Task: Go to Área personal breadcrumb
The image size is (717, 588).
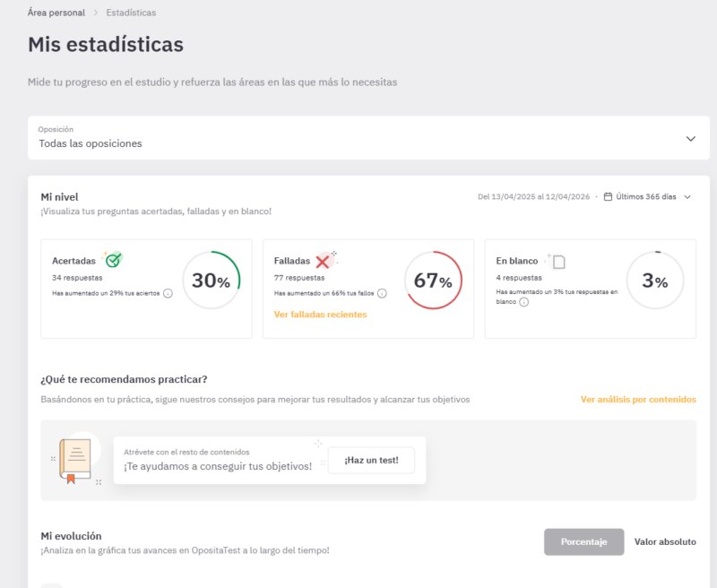Action: pyautogui.click(x=56, y=13)
